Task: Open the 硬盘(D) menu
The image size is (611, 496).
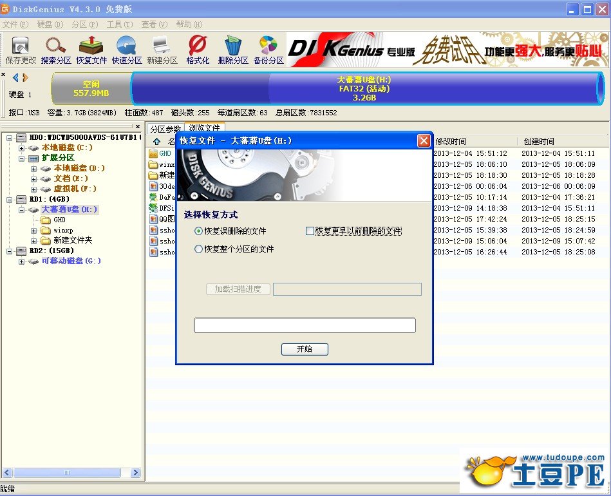Action: [x=50, y=24]
